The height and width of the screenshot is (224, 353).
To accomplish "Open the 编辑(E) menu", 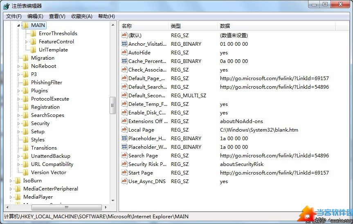I will (35, 16).
